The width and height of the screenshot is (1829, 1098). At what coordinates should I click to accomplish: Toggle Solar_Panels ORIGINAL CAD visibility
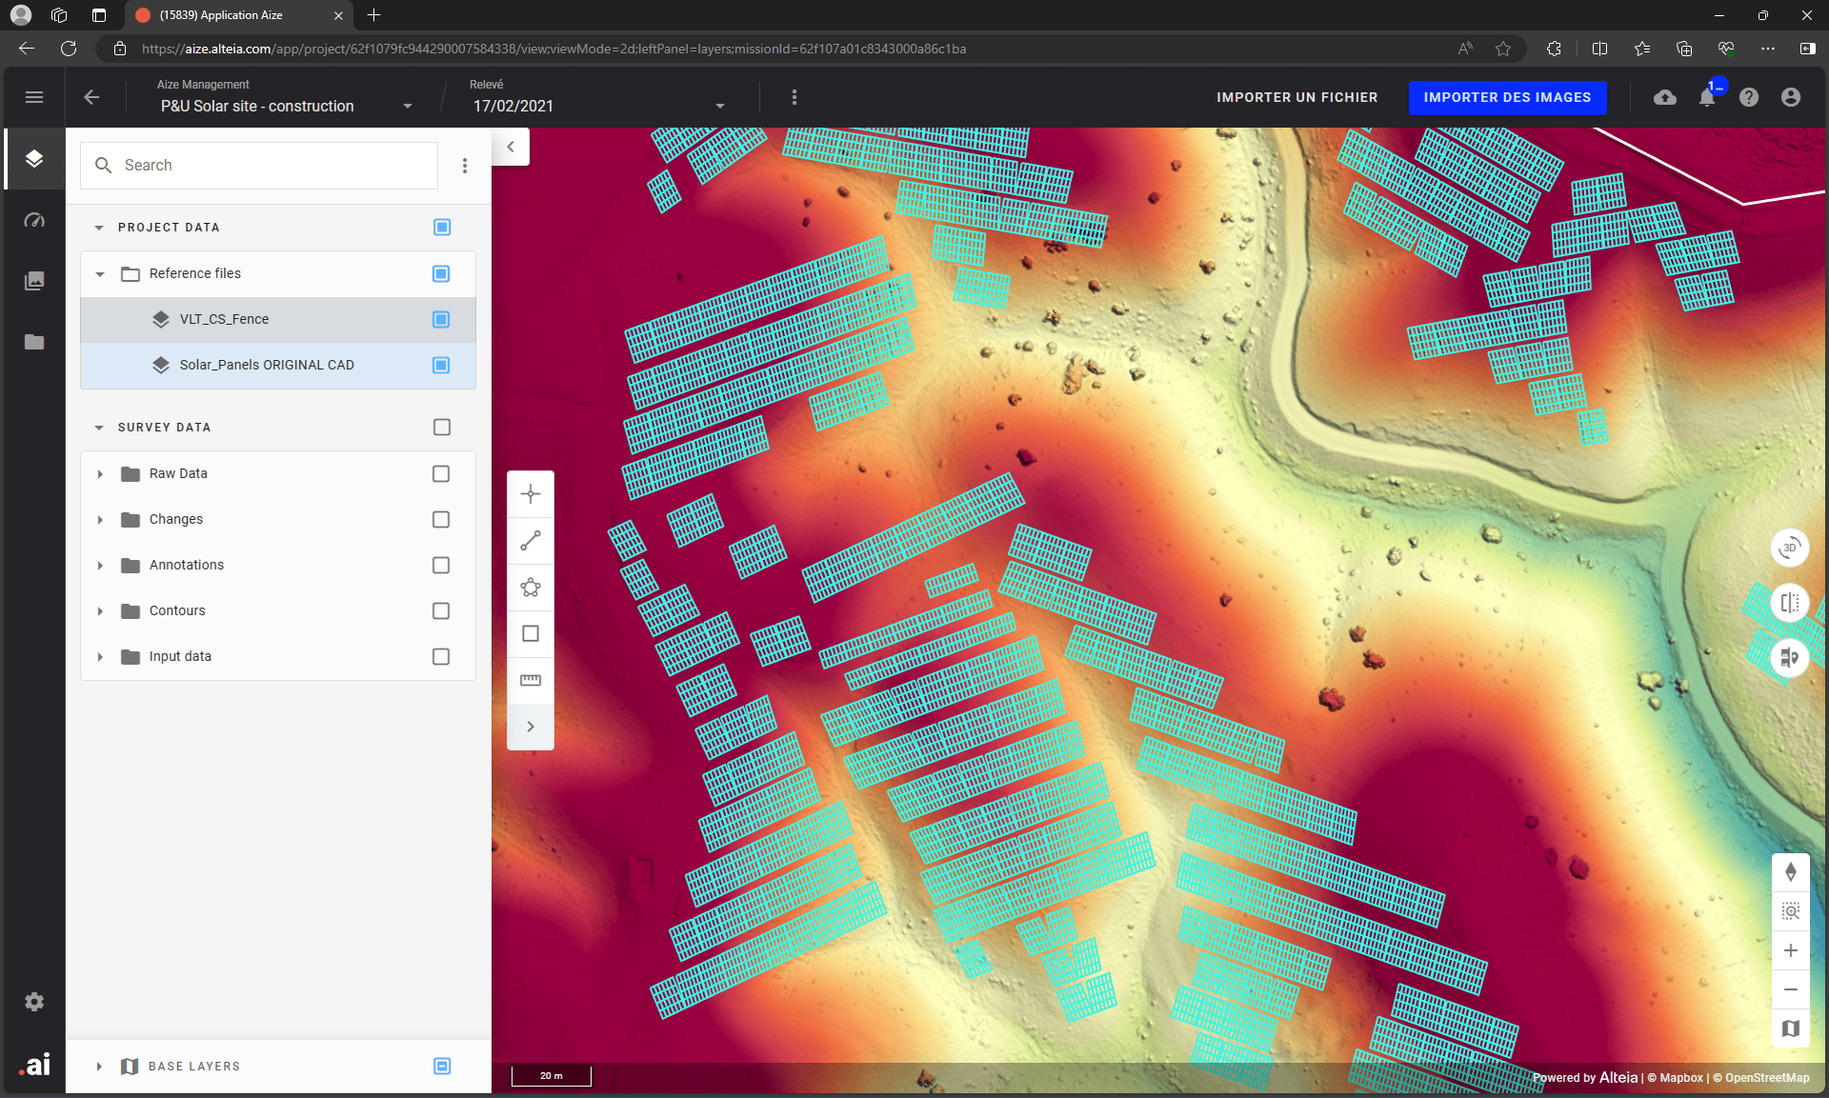point(441,365)
